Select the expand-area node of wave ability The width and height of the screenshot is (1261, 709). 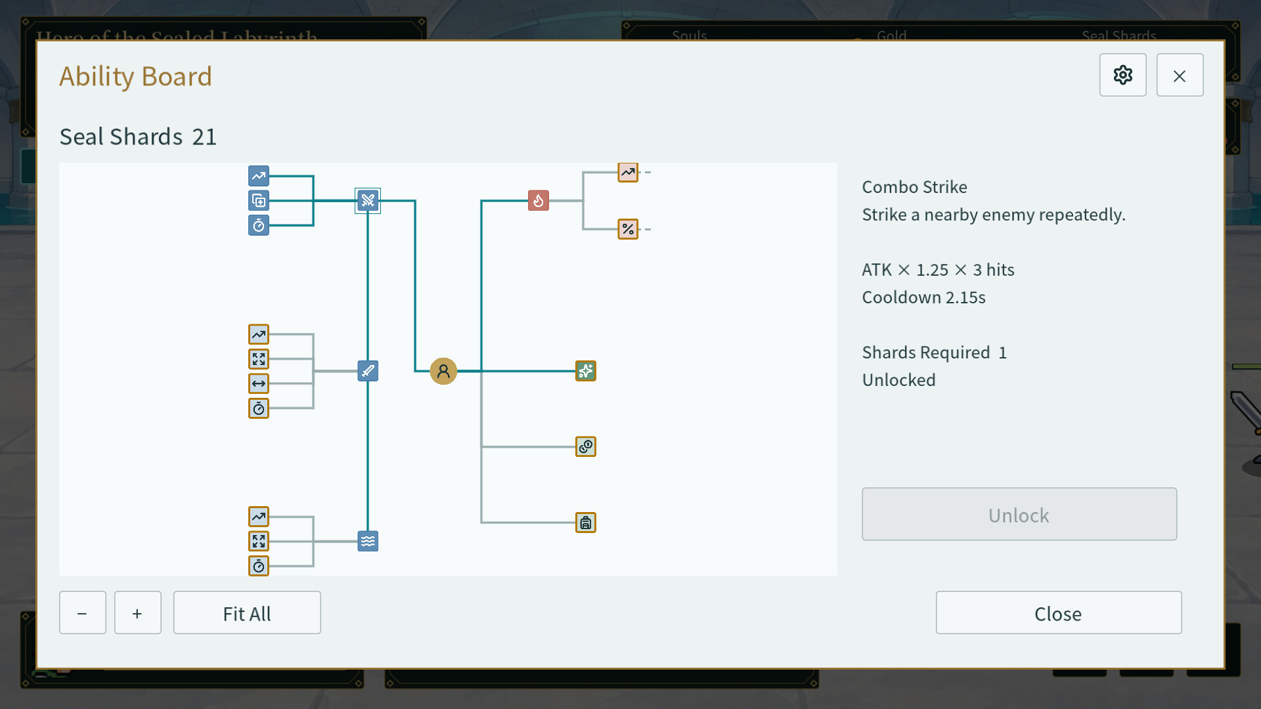coord(259,541)
